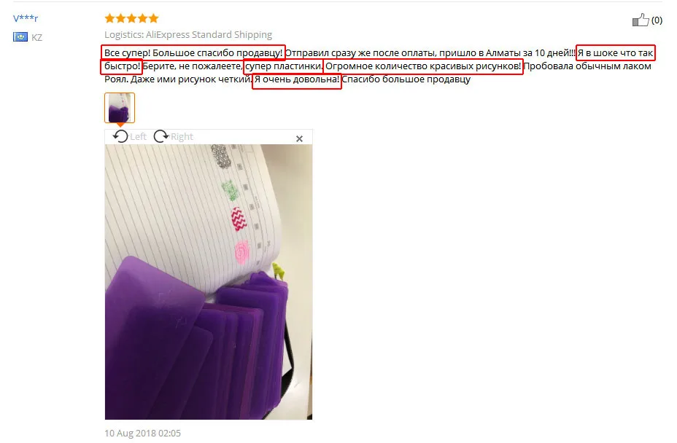This screenshot has width=677, height=443.
Task: Rotate the photo right using the clockwise arrow
Action: pos(161,136)
